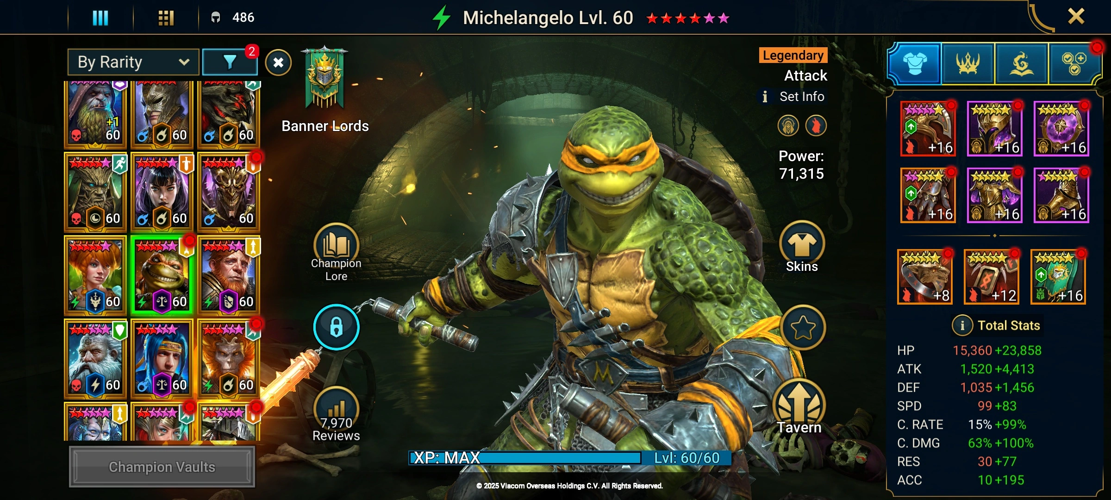
Task: Select the +16 banner accessory slot
Action: pos(1058,277)
